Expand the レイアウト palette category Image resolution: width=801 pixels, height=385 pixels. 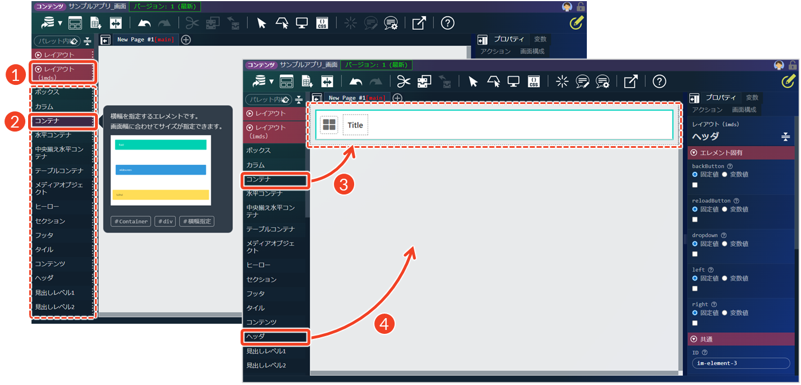coord(275,114)
